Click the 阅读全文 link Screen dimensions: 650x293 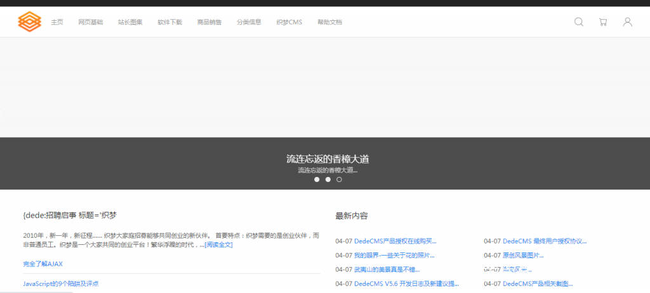coord(218,245)
